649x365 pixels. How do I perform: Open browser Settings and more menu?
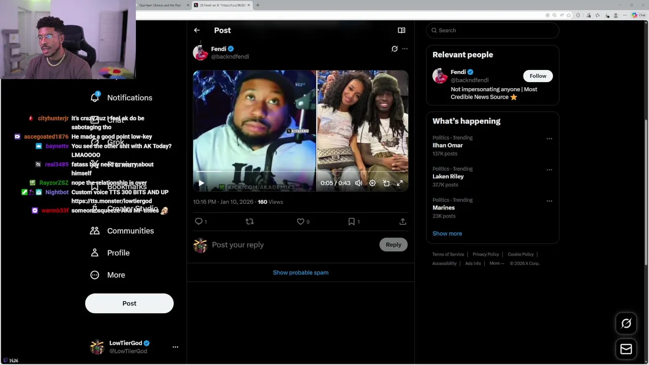[625, 15]
